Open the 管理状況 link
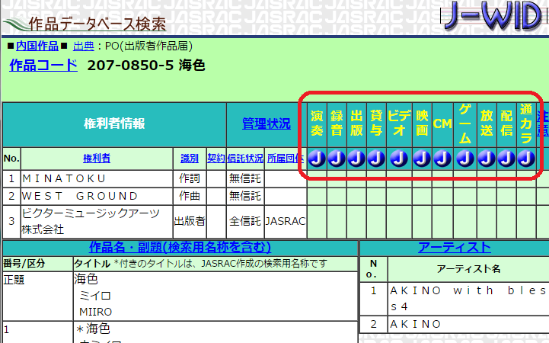This screenshot has height=343, width=549. pos(266,123)
